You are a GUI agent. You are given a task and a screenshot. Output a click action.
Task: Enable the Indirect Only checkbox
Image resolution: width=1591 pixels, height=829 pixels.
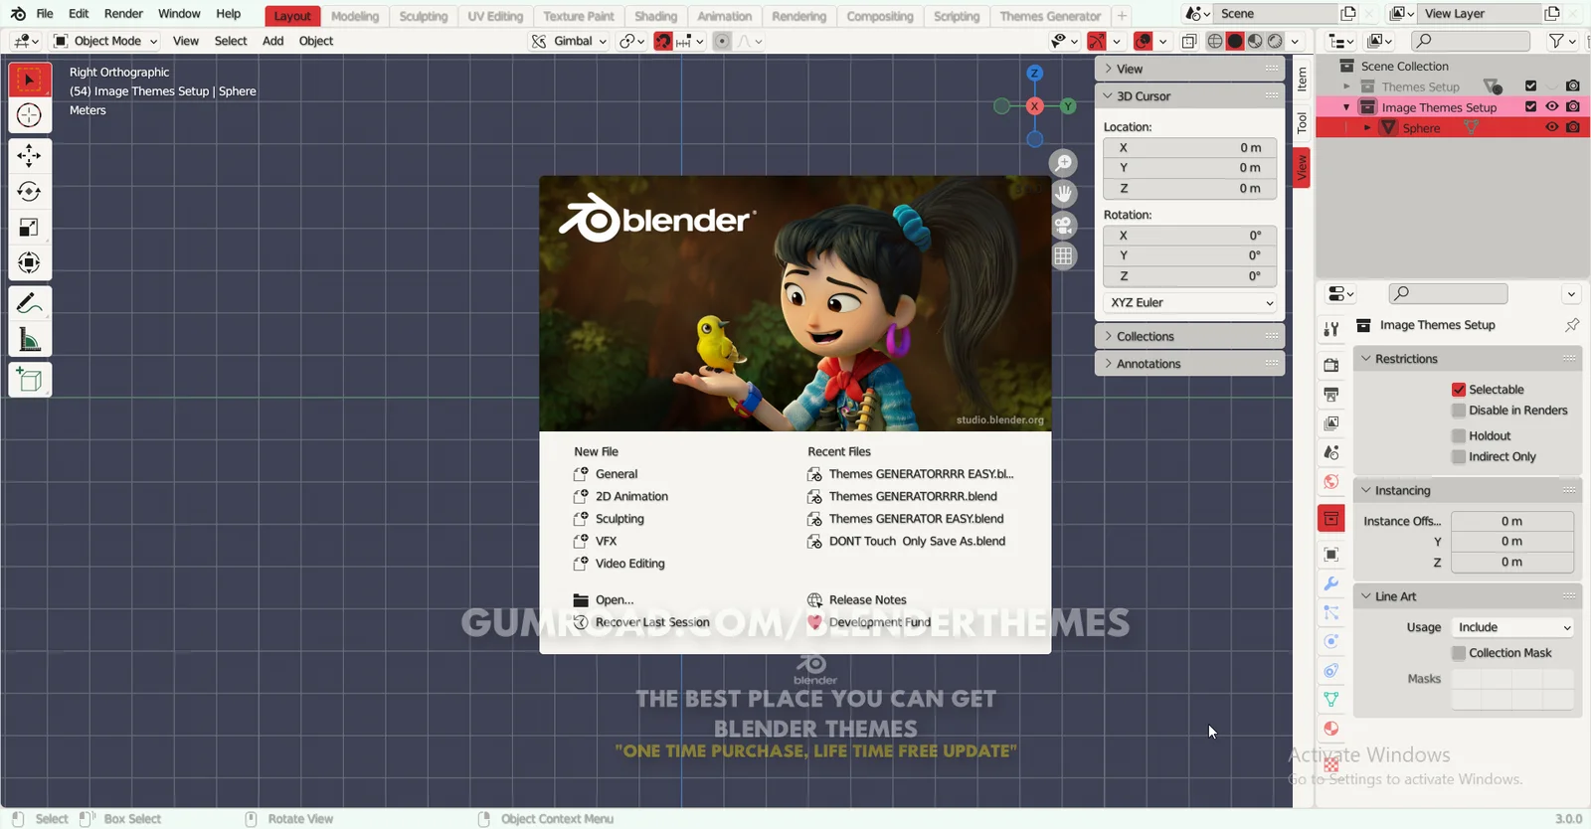(x=1459, y=456)
